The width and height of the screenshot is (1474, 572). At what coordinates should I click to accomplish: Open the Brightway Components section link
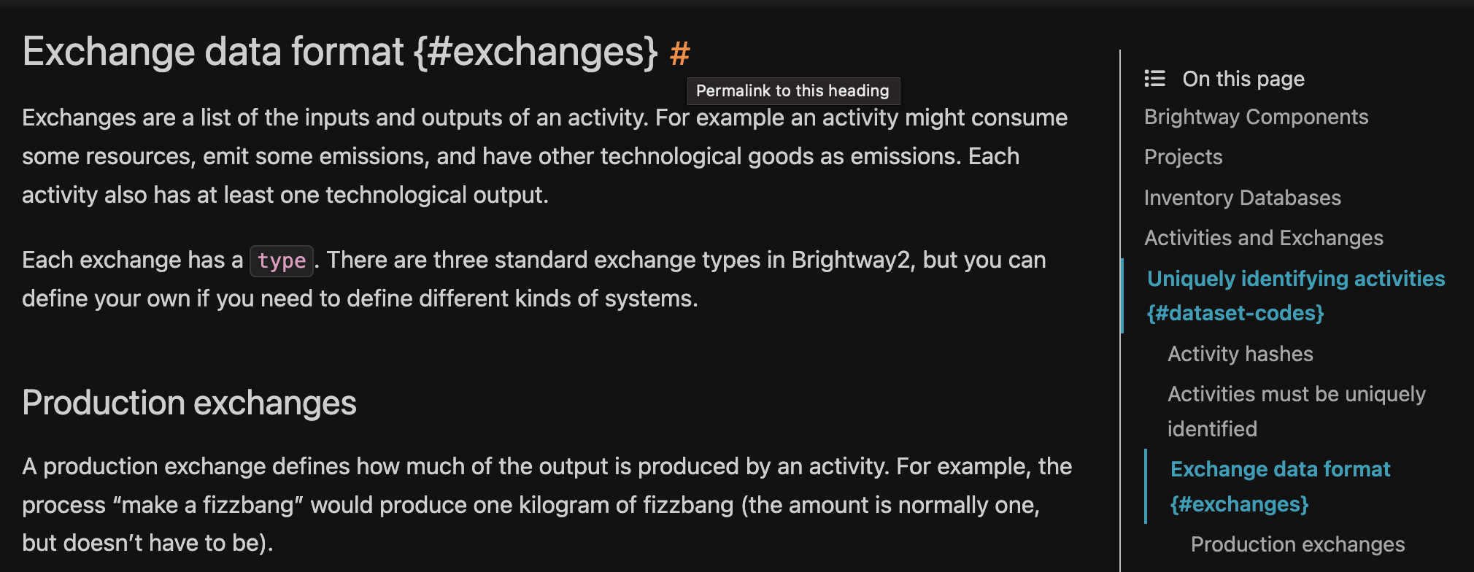tap(1256, 117)
